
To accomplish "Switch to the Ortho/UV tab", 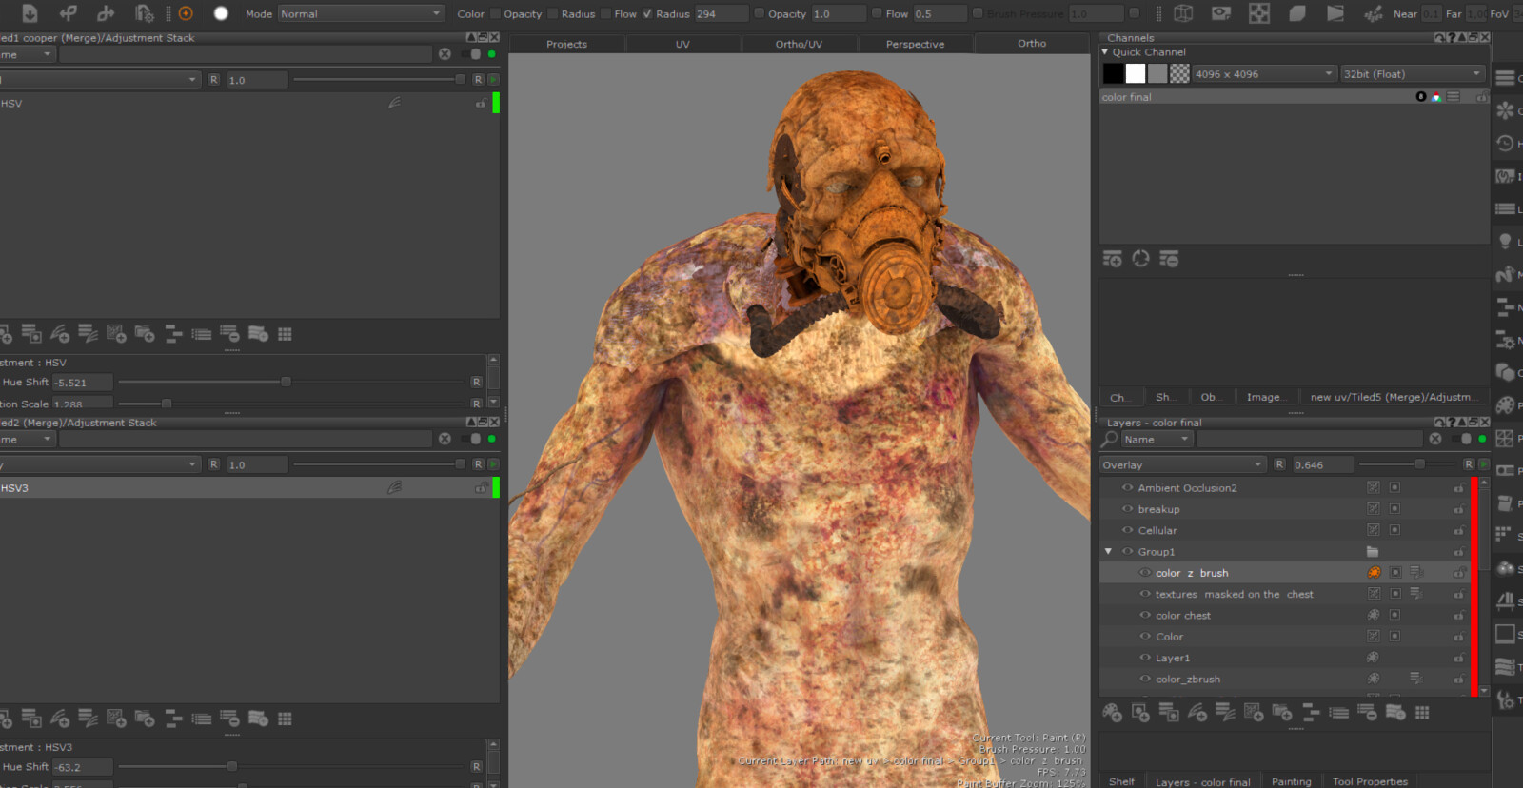I will click(799, 44).
